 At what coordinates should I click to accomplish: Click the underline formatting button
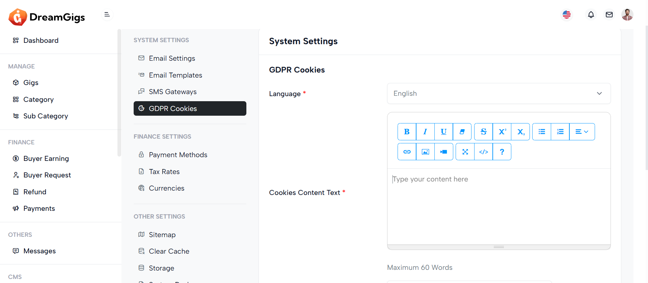(x=443, y=132)
